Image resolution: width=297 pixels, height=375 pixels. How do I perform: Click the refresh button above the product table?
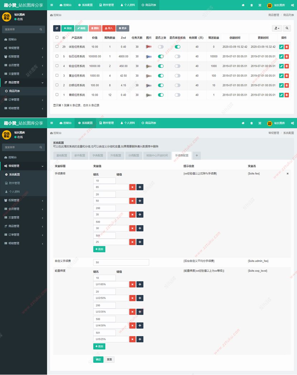[57, 28]
